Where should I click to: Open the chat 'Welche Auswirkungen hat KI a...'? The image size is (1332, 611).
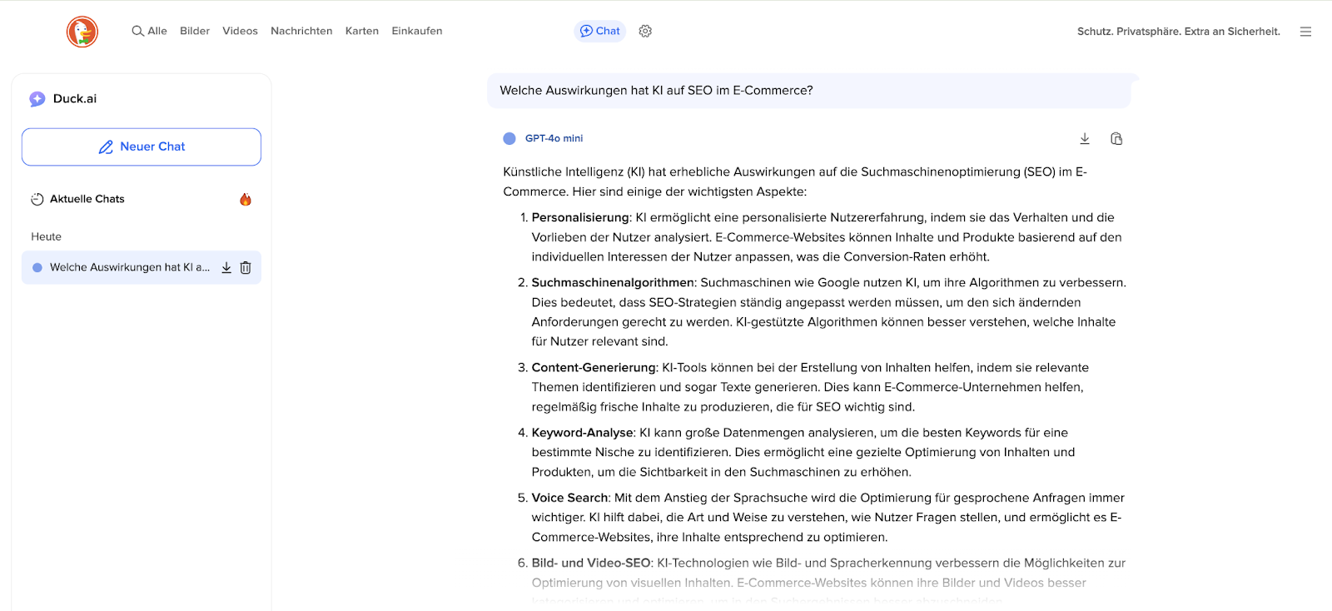(x=129, y=267)
